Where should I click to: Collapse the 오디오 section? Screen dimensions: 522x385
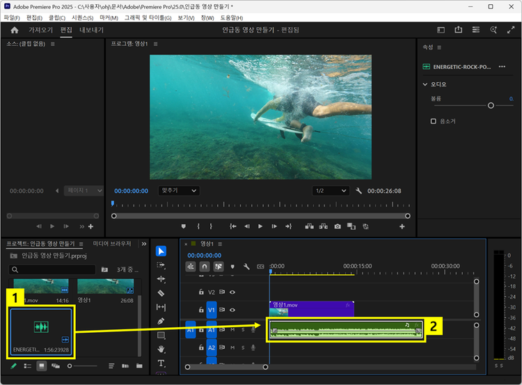click(425, 84)
